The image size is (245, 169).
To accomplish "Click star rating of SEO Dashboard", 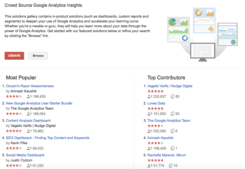I will (14, 148).
